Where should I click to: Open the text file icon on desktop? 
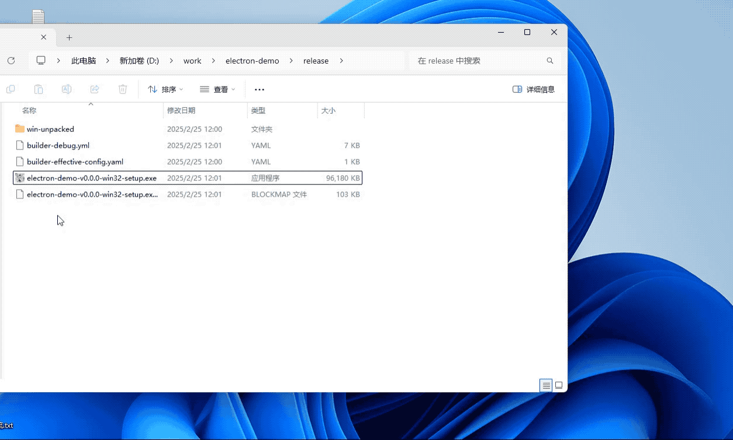pyautogui.click(x=38, y=17)
